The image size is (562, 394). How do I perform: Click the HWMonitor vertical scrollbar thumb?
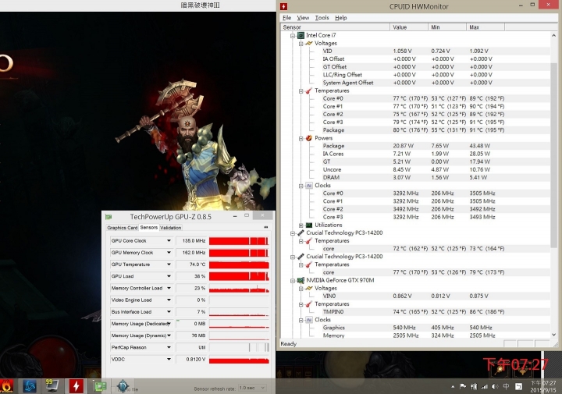(x=553, y=154)
